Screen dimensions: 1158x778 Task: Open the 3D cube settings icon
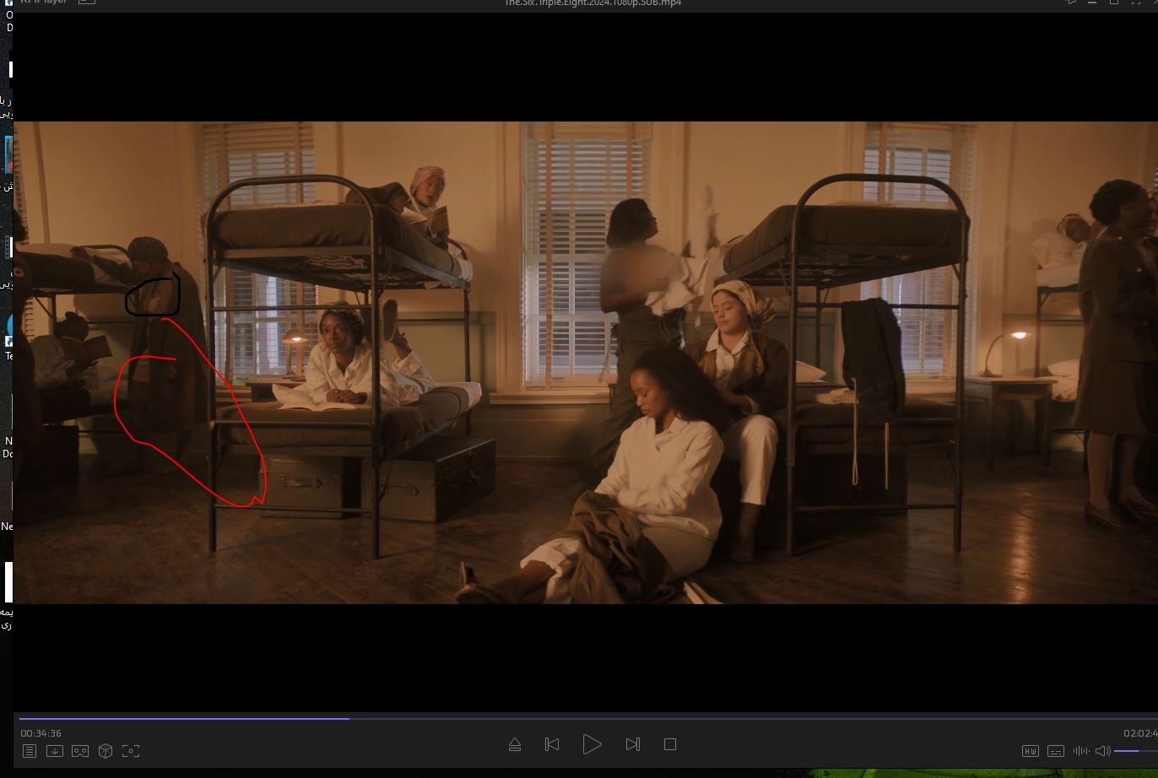(x=106, y=751)
